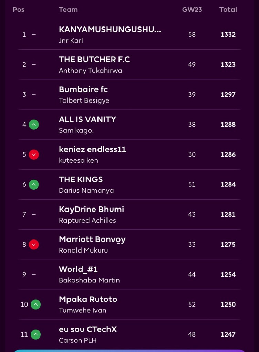Click the Pos column header
Viewport: 259px width, 352px height.
(x=19, y=10)
